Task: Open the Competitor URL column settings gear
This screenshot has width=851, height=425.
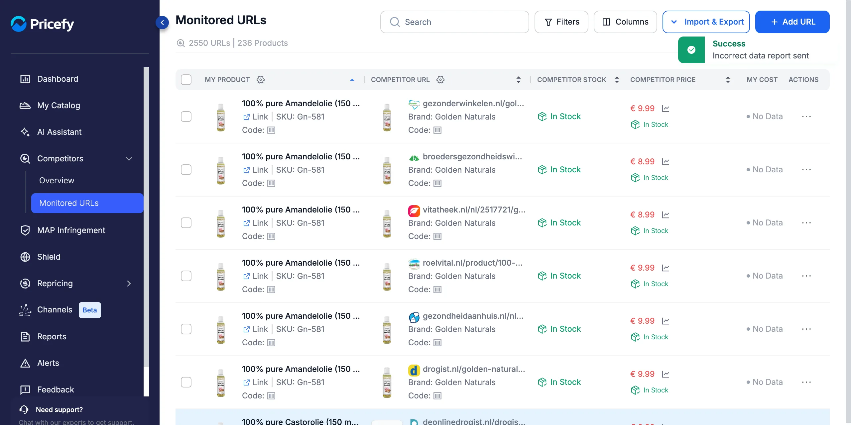Action: 440,80
